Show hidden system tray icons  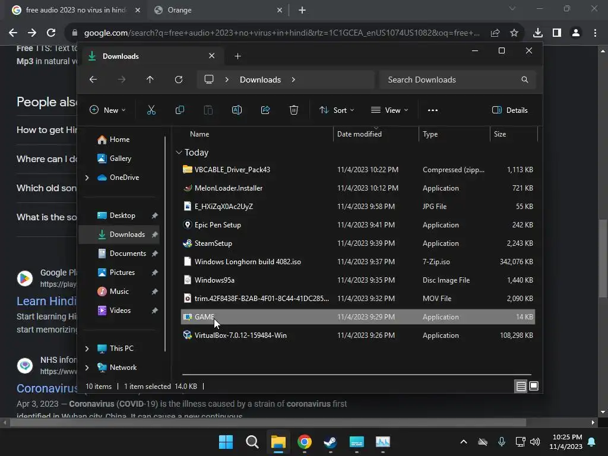pos(463,442)
